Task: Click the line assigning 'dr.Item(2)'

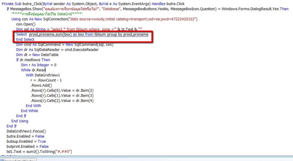Action: (62, 90)
